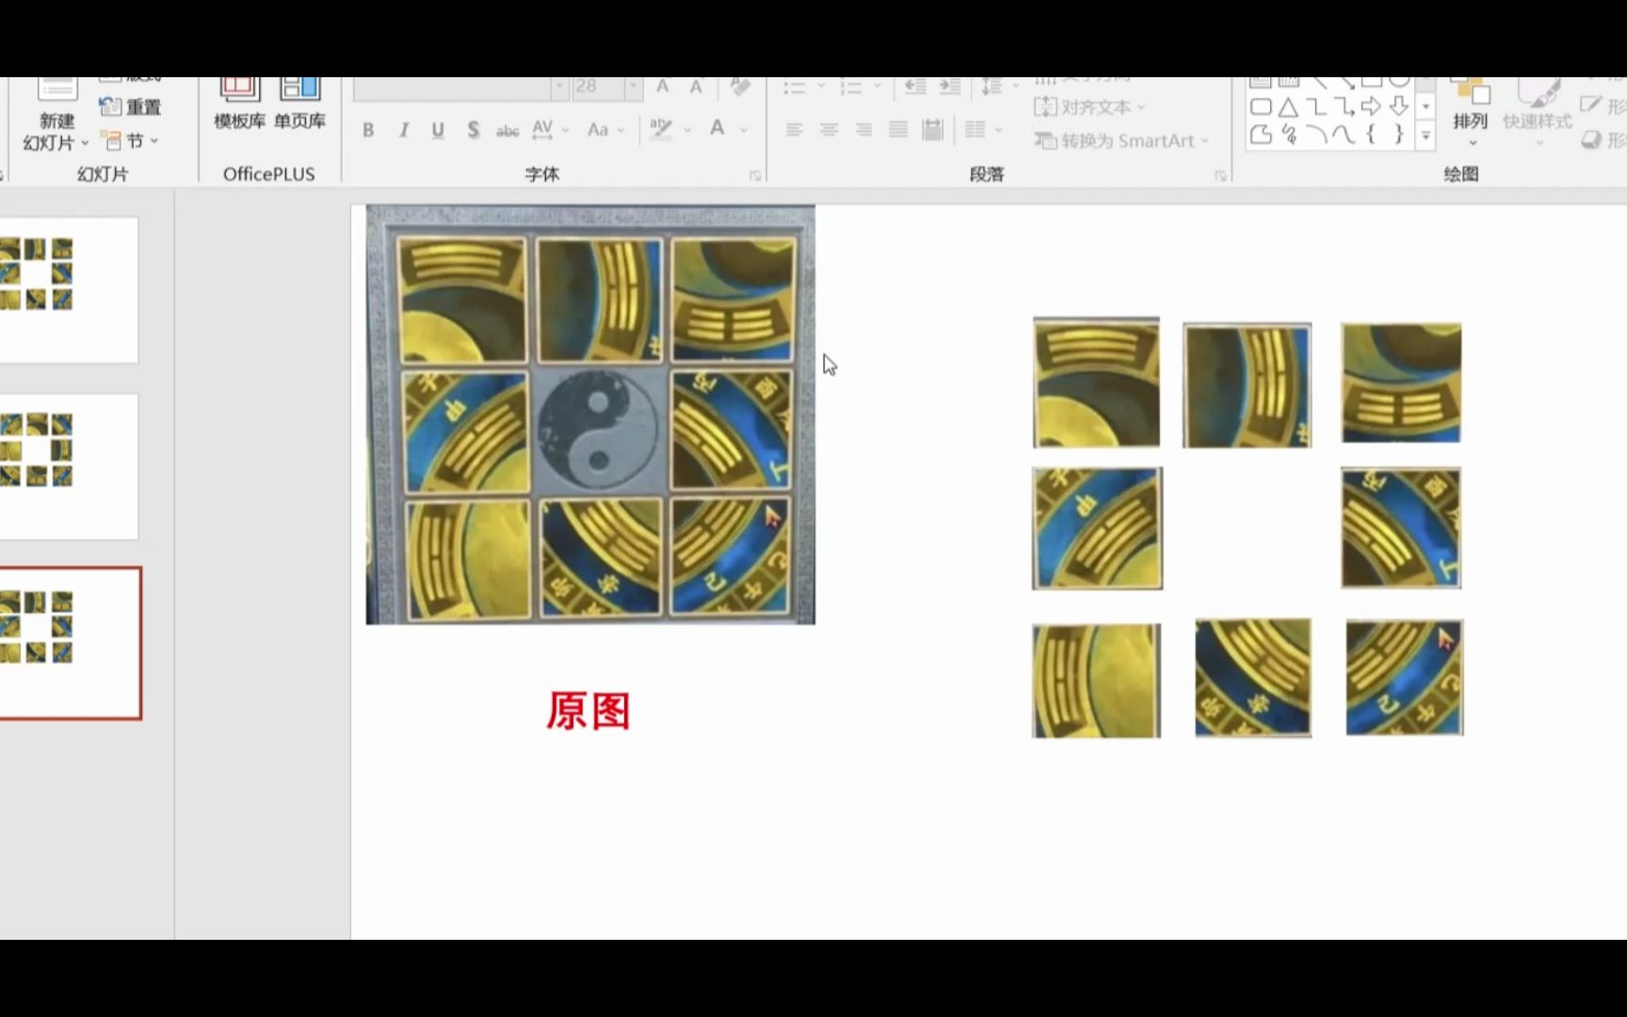1627x1017 pixels.
Task: Expand the shapes gallery more arrow
Action: 1426,137
